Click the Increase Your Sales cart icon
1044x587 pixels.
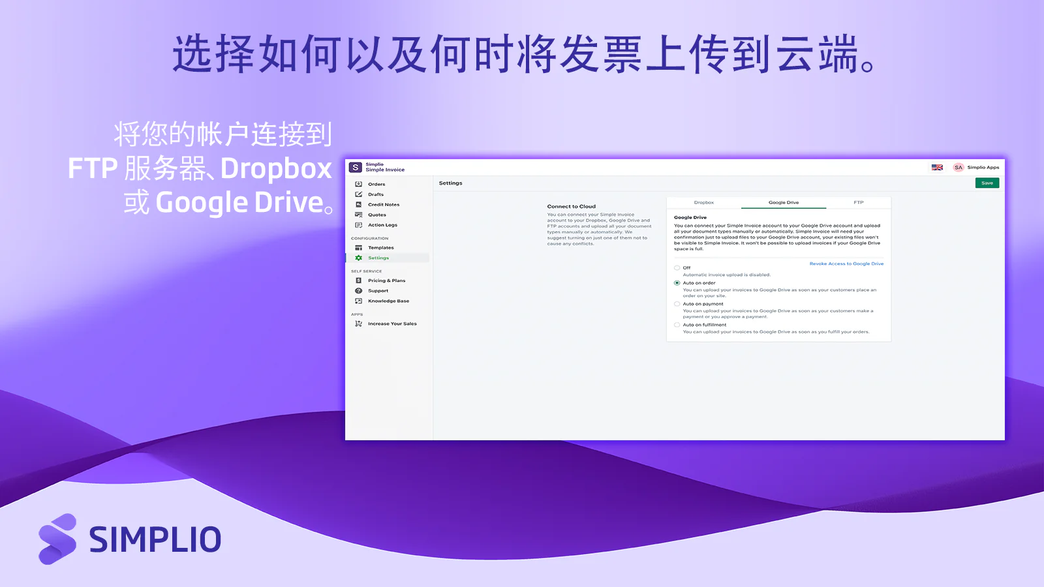pyautogui.click(x=358, y=324)
